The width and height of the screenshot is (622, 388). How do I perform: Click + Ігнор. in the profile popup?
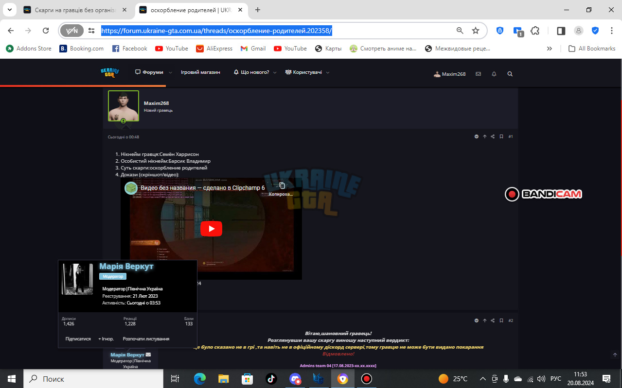(x=106, y=339)
